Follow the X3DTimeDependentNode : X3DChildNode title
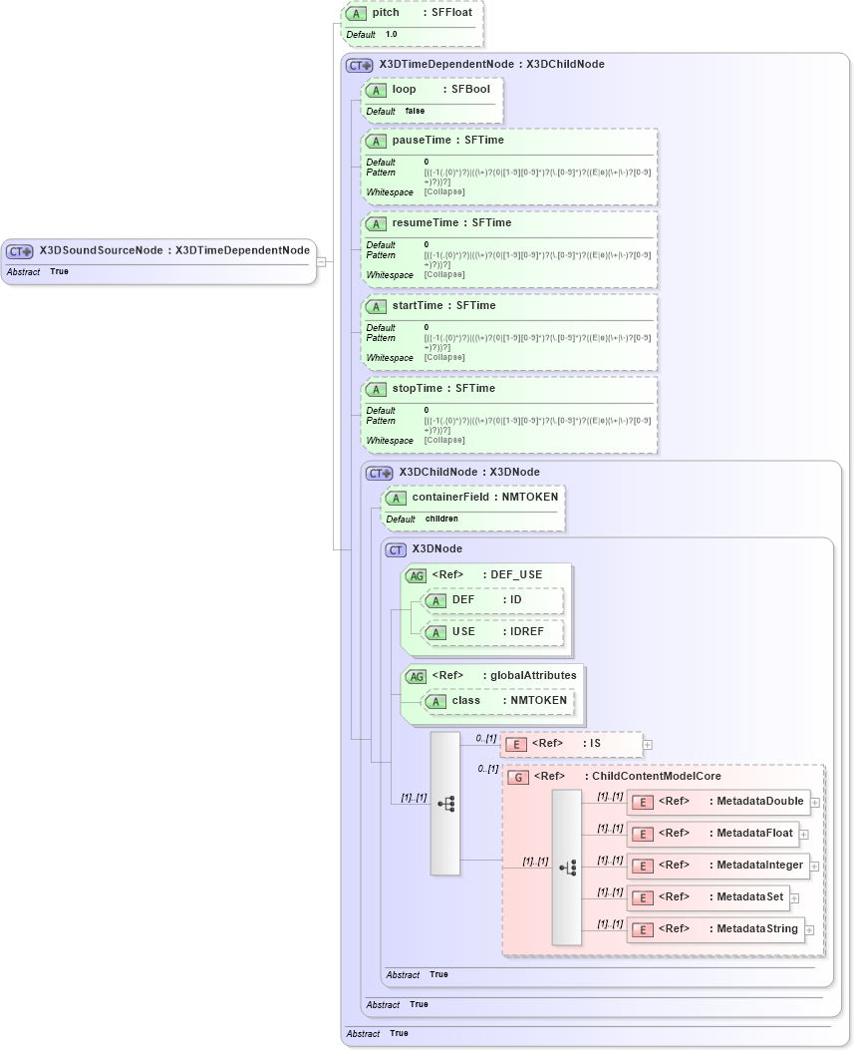This screenshot has height=1050, width=854. 492,64
